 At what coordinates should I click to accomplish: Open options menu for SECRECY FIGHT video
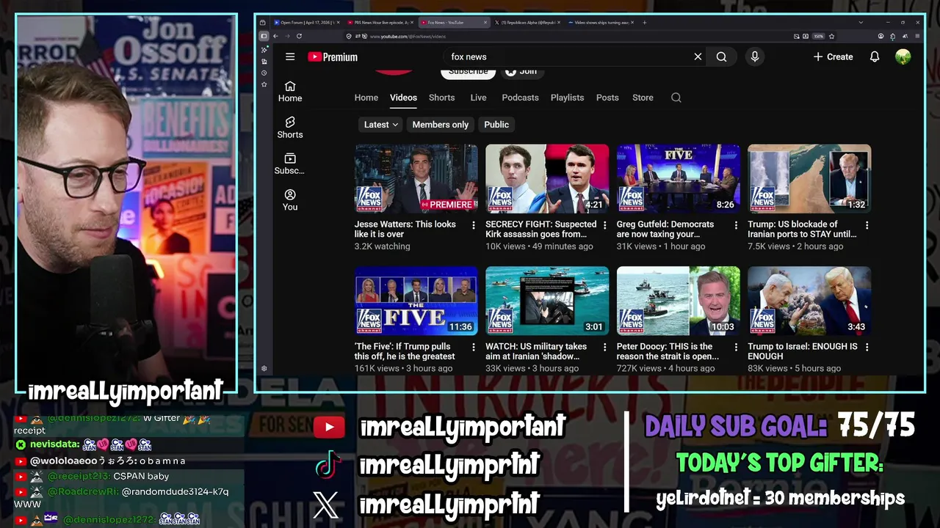click(x=604, y=225)
